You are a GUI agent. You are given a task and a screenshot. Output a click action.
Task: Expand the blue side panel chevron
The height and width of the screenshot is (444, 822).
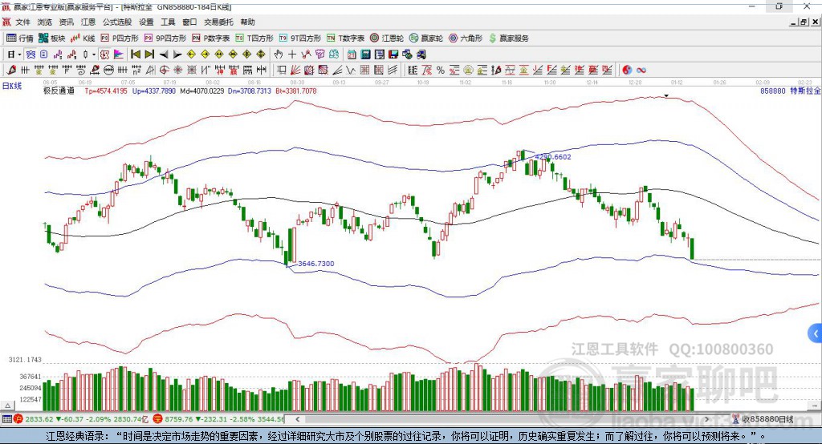[x=816, y=333]
